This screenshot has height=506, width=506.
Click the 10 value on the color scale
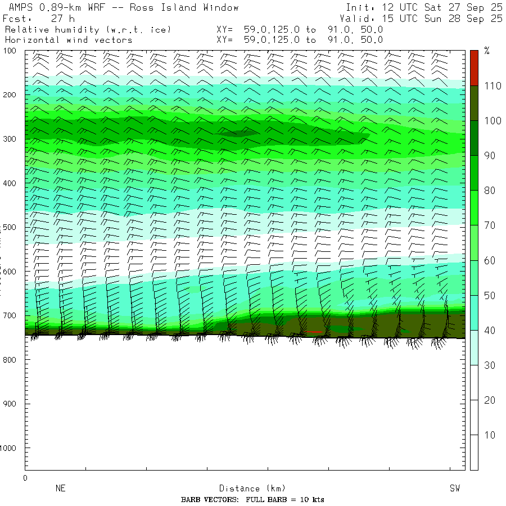pos(490,435)
